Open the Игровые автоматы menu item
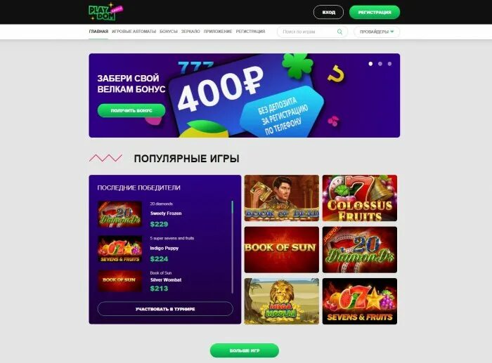 click(x=134, y=32)
